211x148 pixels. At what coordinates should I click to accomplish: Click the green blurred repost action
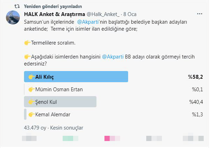pyautogui.click(x=70, y=138)
